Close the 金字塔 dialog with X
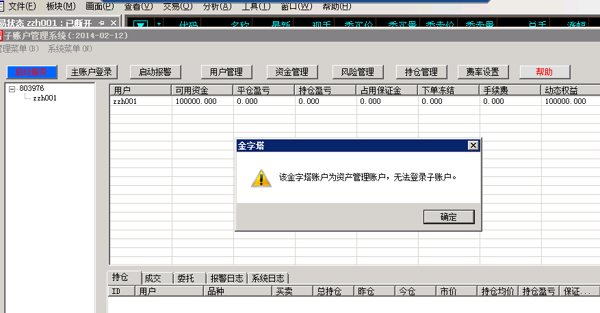The image size is (600, 313). click(472, 146)
